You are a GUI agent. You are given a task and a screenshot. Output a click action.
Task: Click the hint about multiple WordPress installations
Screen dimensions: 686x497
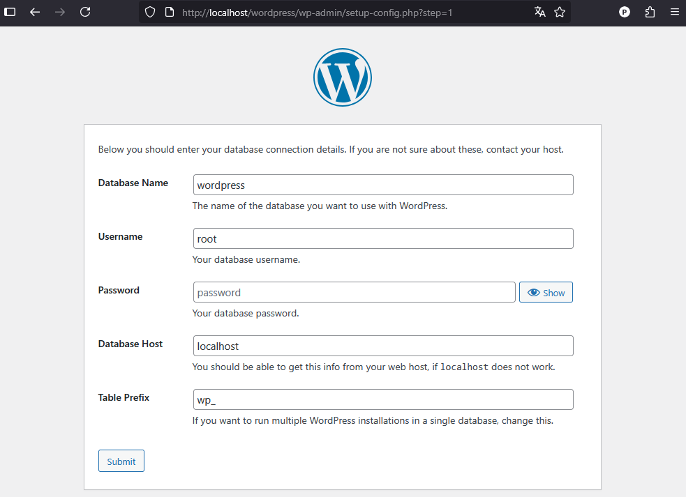click(373, 420)
